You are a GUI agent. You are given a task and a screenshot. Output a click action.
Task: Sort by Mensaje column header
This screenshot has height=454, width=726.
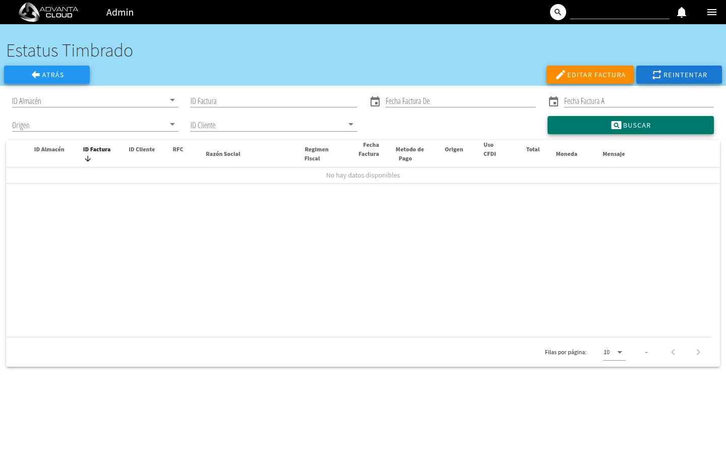coord(614,154)
